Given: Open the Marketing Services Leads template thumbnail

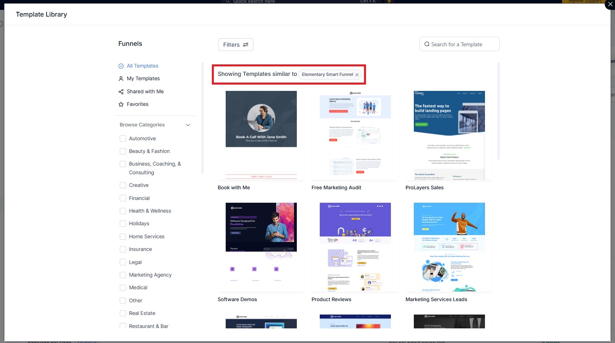Looking at the screenshot, I should pos(449,247).
